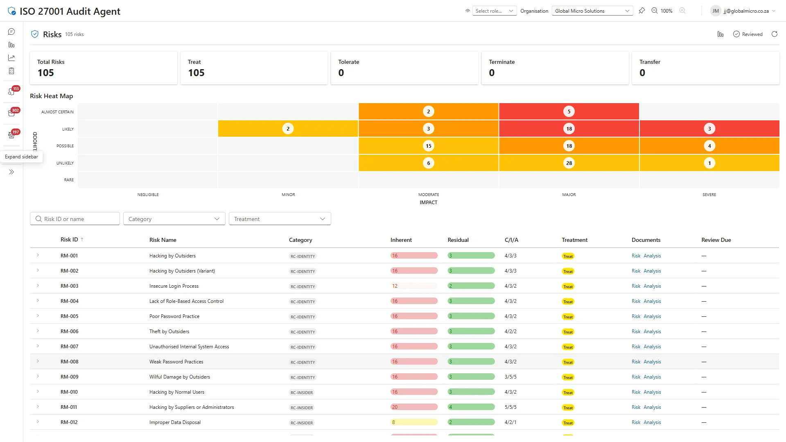Click the zoom out magnifier in the header
The image size is (786, 442).
point(654,11)
